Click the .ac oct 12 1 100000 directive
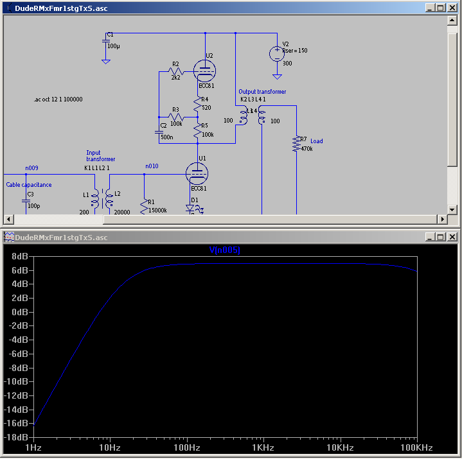462x459 pixels. 58,100
